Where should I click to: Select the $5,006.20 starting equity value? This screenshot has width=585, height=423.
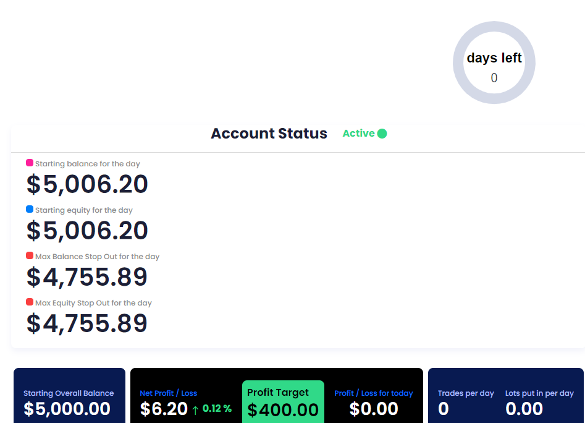87,231
